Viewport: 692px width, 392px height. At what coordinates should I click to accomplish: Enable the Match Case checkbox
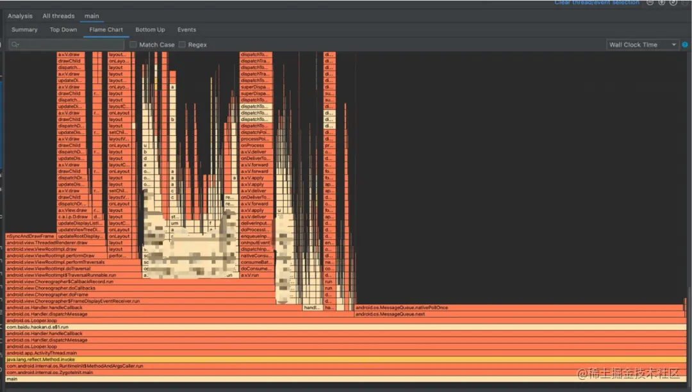coord(133,45)
